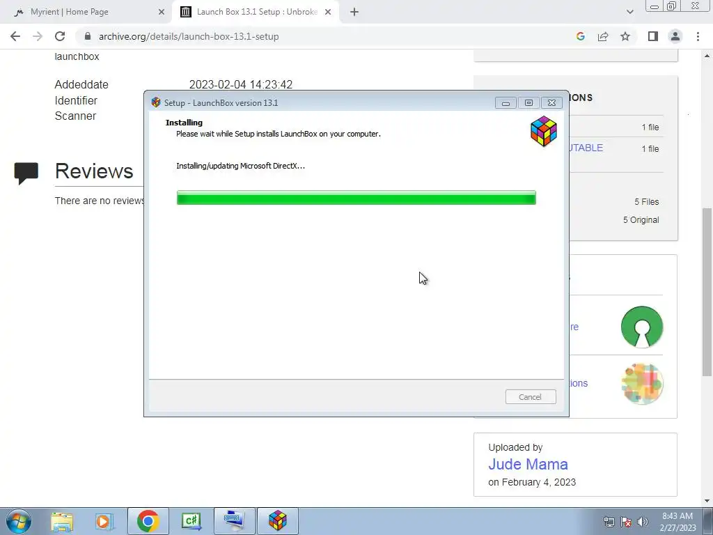Open the Chrome three-dot menu
713x535 pixels.
pos(698,36)
